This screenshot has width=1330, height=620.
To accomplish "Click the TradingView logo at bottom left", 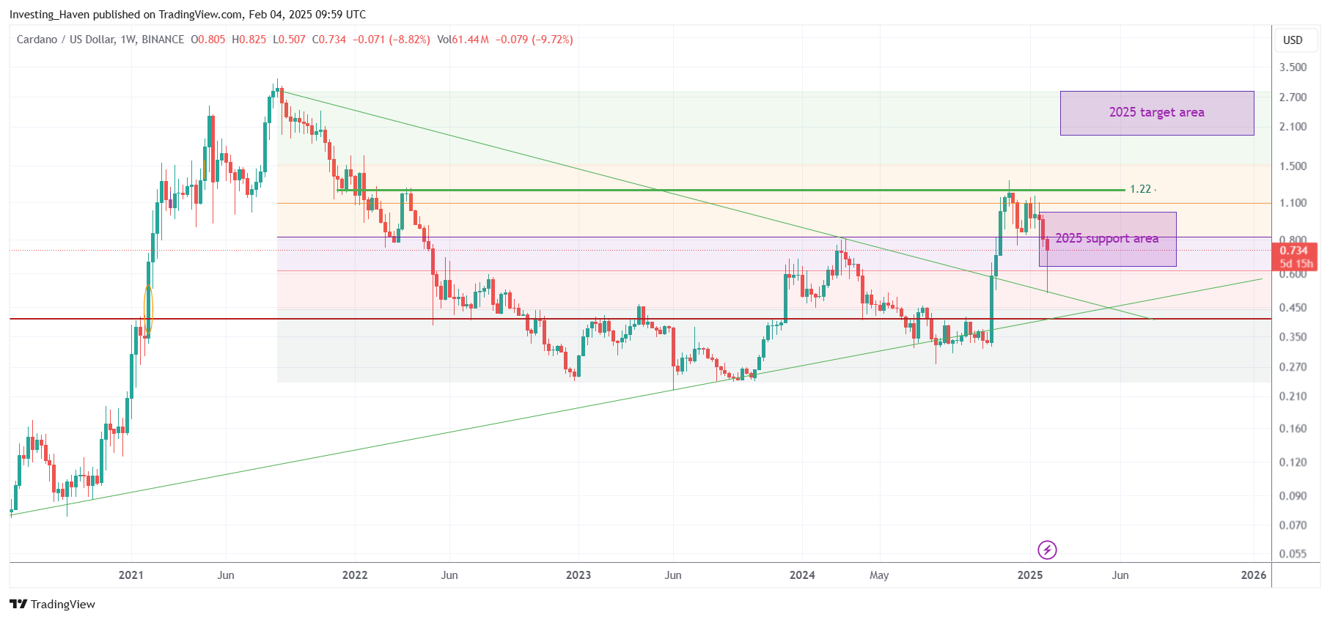I will click(52, 604).
